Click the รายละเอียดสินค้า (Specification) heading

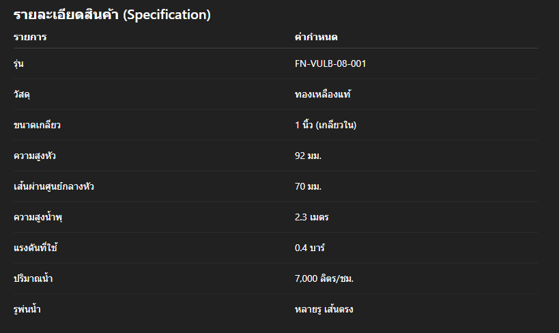[x=112, y=14]
